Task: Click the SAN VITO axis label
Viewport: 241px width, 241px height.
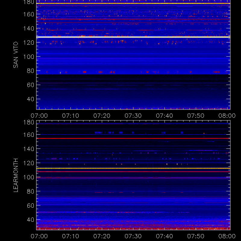Action: (x=16, y=55)
